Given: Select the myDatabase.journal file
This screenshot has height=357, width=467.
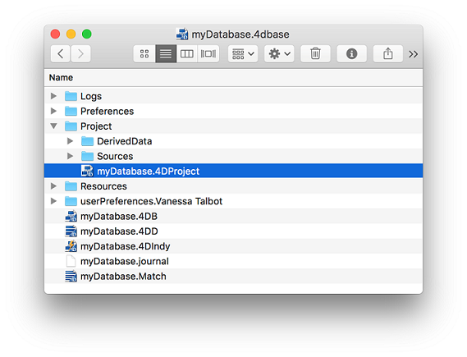Looking at the screenshot, I should tap(233, 262).
